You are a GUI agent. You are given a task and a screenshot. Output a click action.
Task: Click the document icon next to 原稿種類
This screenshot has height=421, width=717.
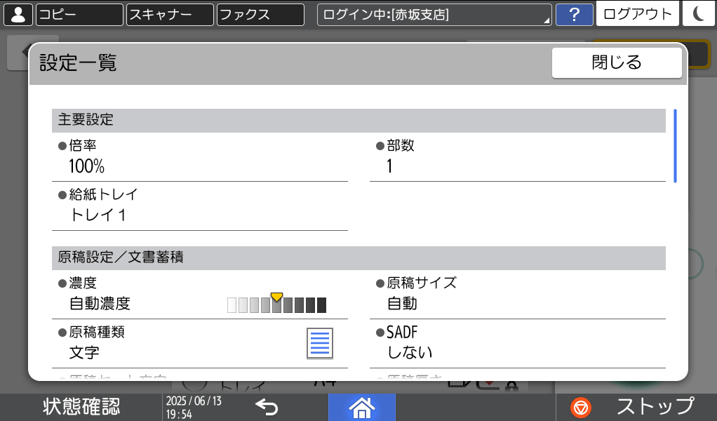tap(320, 342)
